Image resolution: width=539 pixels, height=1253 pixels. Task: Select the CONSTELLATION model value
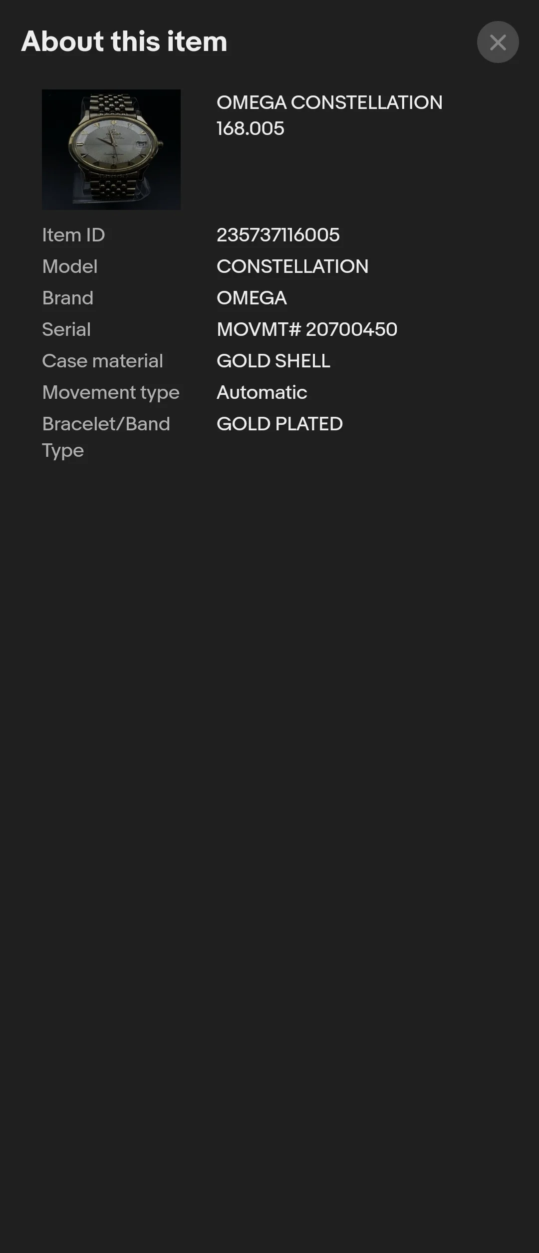292,266
